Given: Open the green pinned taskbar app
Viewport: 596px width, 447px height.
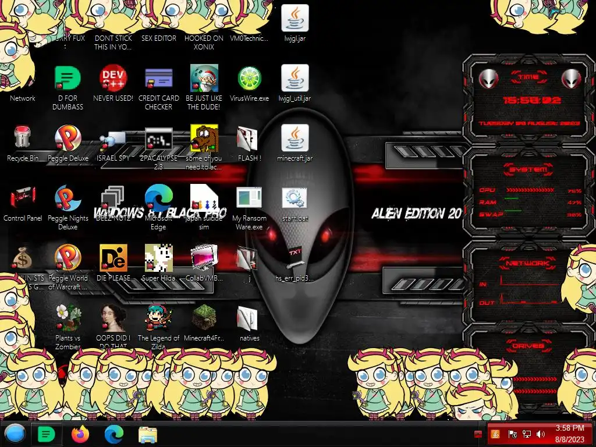Looking at the screenshot, I should (46, 434).
